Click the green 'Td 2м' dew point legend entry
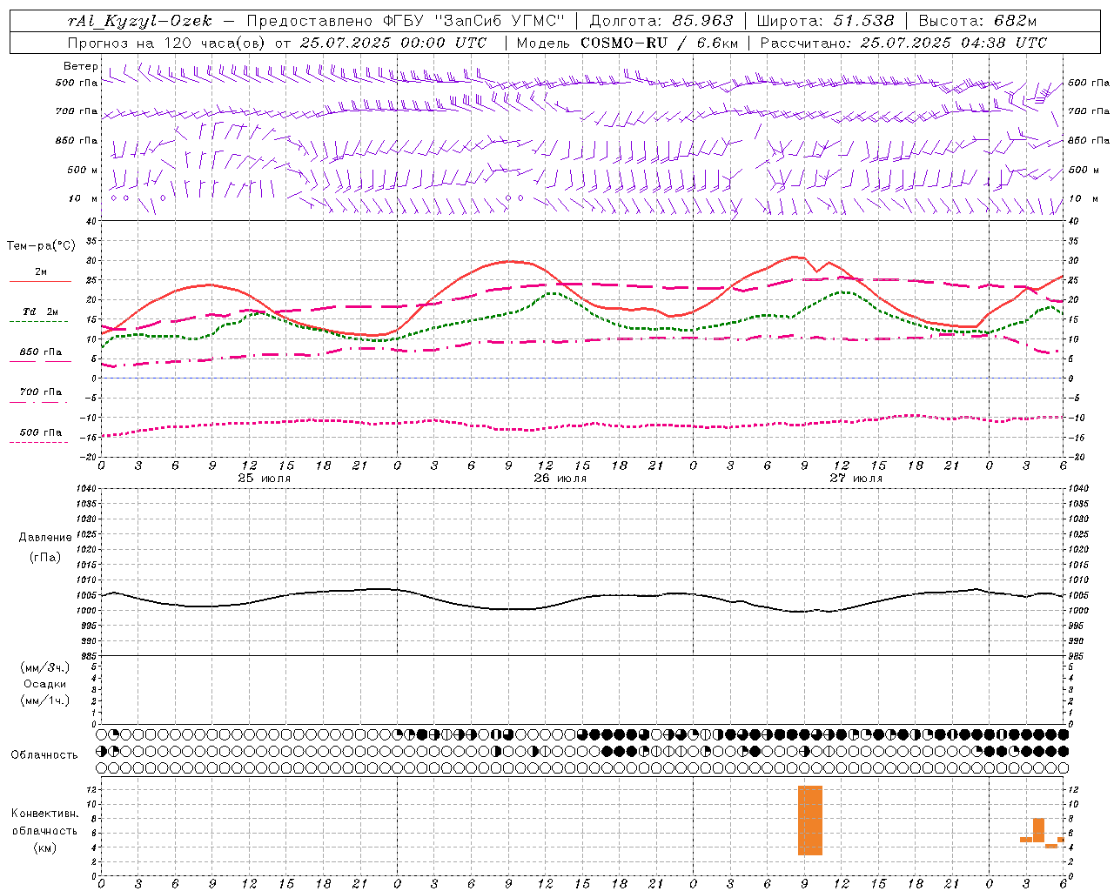1114x891 pixels. point(40,316)
